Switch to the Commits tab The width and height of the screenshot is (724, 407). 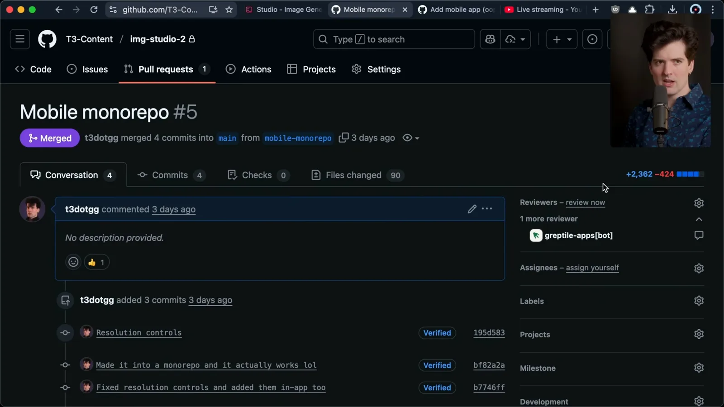(171, 175)
